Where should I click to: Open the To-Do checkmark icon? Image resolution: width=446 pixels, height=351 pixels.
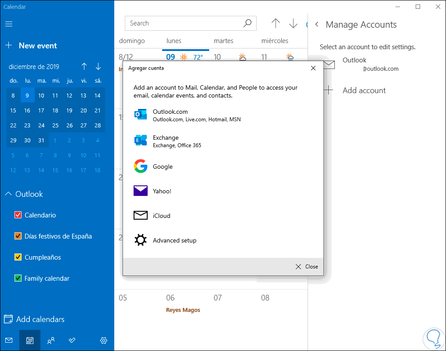pyautogui.click(x=72, y=340)
